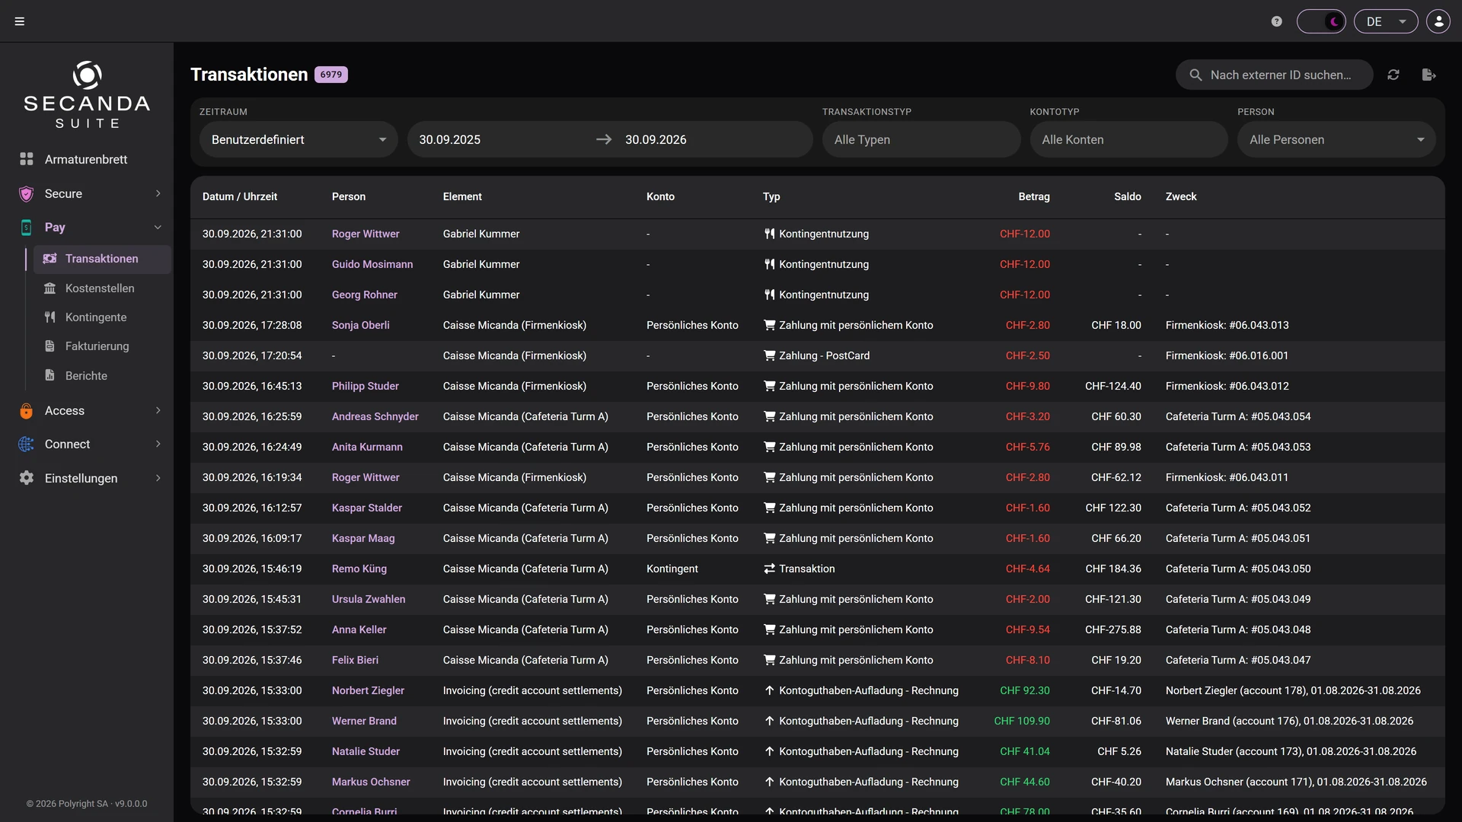Open person link Philipp Studer
1462x822 pixels.
[x=365, y=386]
